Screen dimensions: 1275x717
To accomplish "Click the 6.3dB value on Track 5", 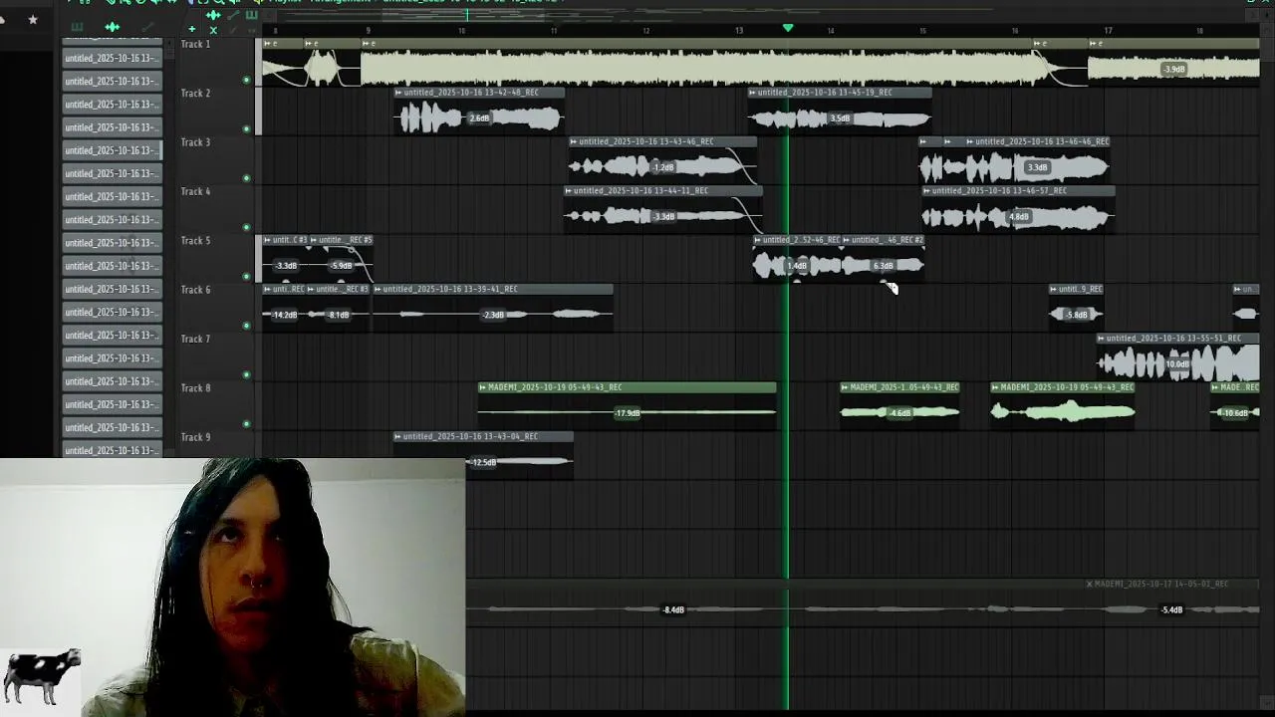I will coord(884,266).
